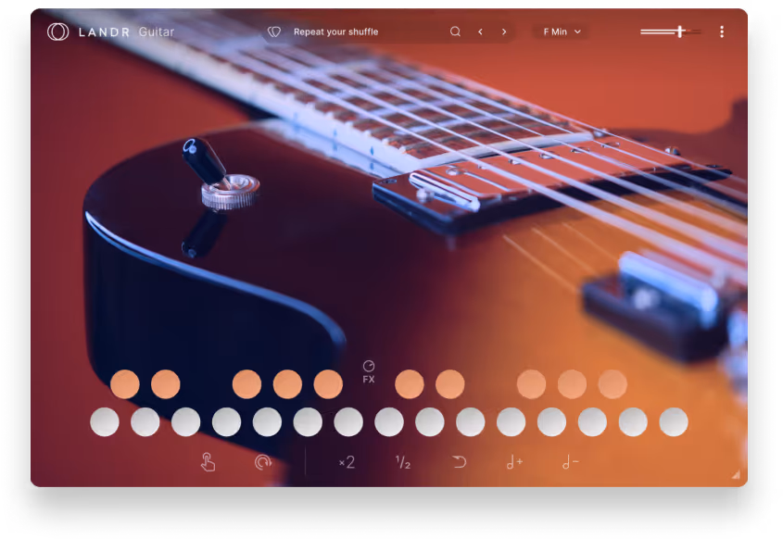The width and height of the screenshot is (783, 539).
Task: Adjust the output volume slider handle
Action: click(680, 31)
